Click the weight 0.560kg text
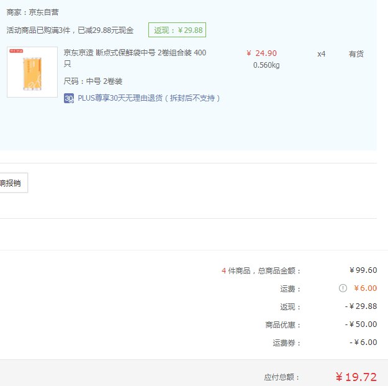This screenshot has width=388, height=386. click(x=266, y=65)
